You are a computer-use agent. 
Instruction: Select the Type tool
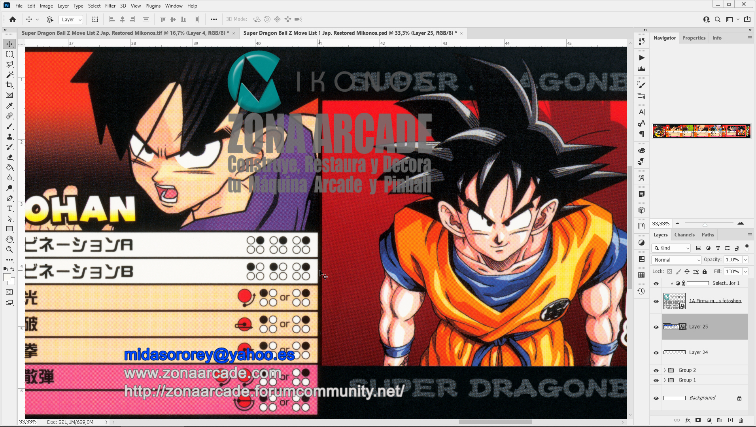coord(9,208)
